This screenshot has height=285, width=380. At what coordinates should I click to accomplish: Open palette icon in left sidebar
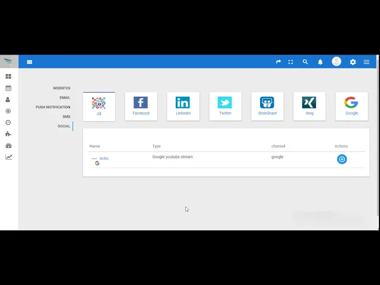[8, 145]
